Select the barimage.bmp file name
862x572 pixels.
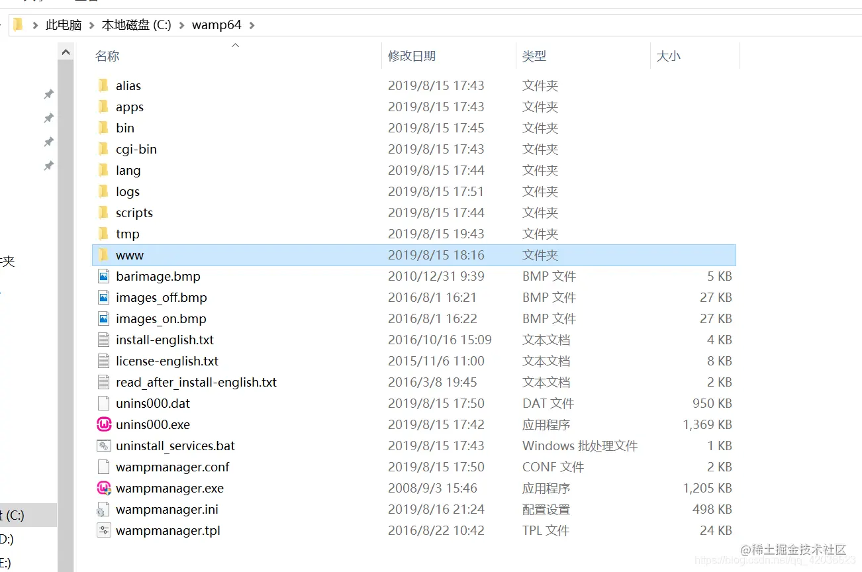pyautogui.click(x=158, y=276)
